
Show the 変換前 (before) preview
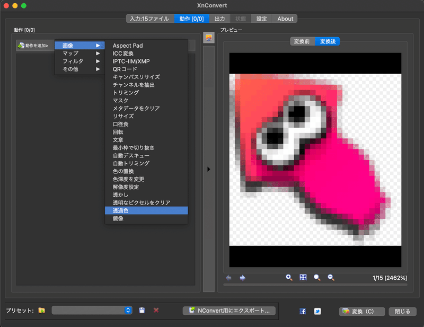coord(302,41)
